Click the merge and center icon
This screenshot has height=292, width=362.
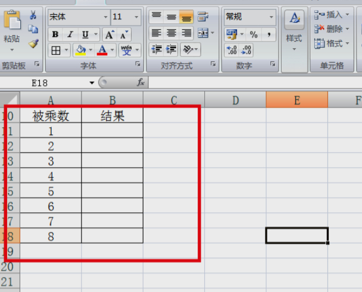click(203, 33)
